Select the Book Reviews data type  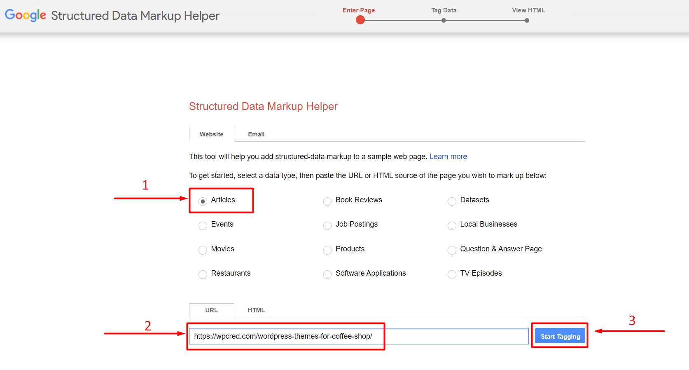point(327,201)
